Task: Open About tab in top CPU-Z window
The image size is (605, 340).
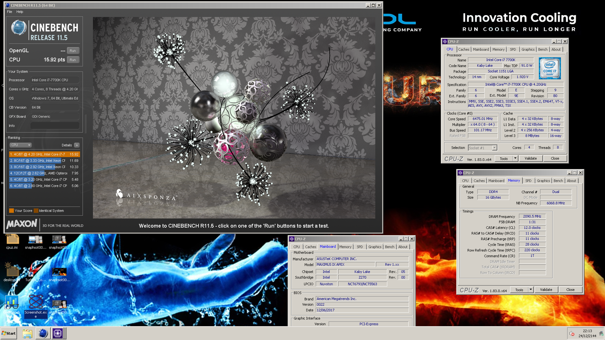Action: click(556, 49)
